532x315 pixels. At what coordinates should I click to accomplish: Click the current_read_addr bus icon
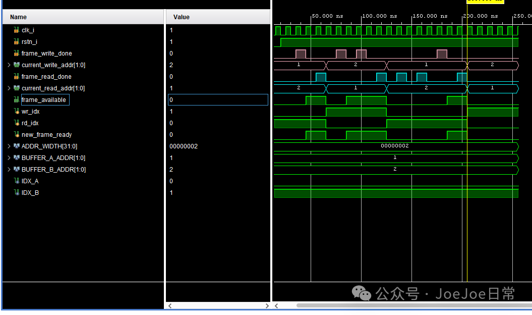(16, 88)
